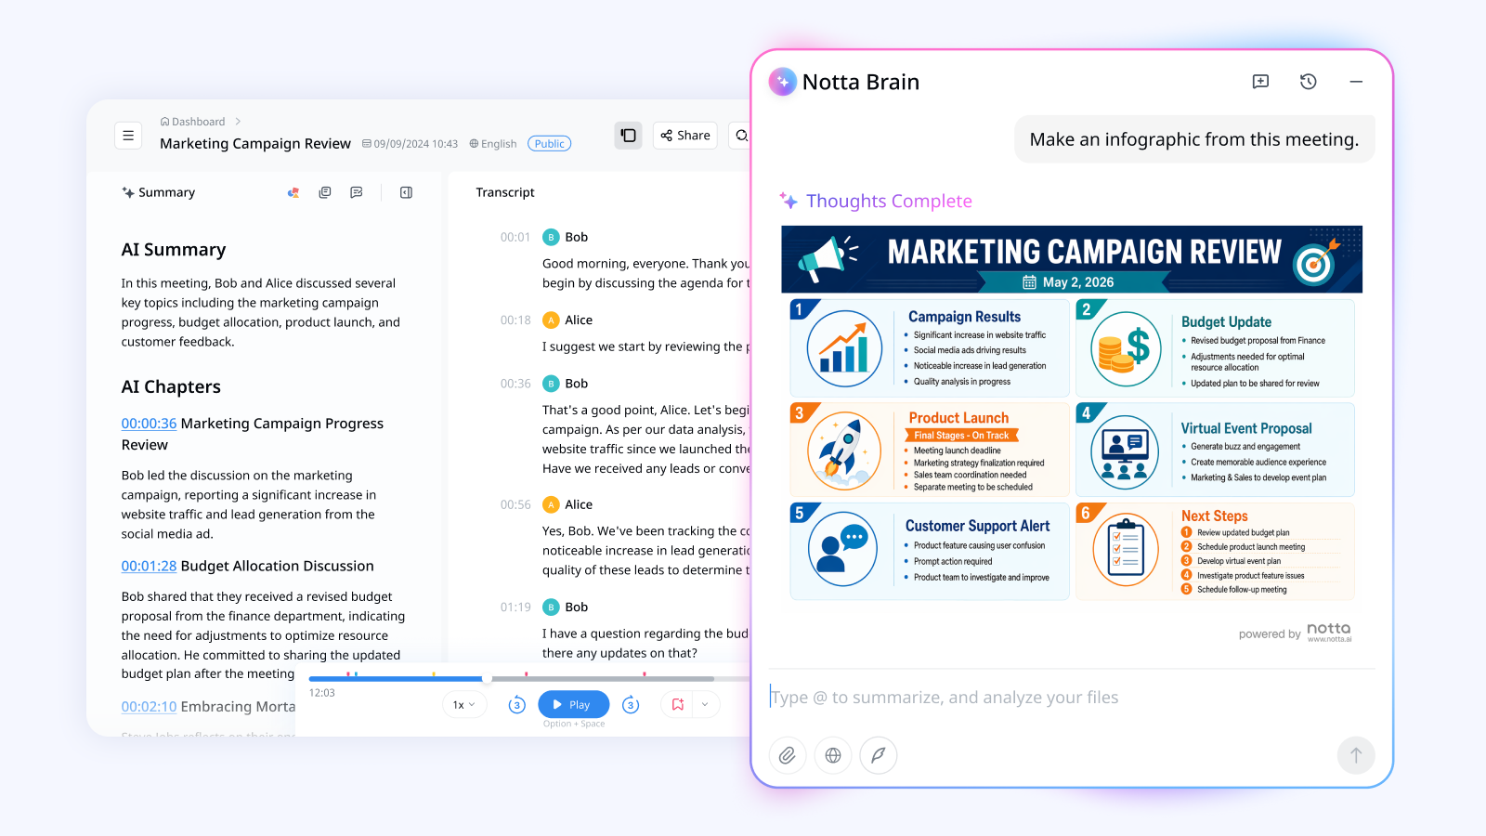Open the Marketing Campaign Review infographic image
Image resolution: width=1486 pixels, height=836 pixels.
click(1072, 413)
